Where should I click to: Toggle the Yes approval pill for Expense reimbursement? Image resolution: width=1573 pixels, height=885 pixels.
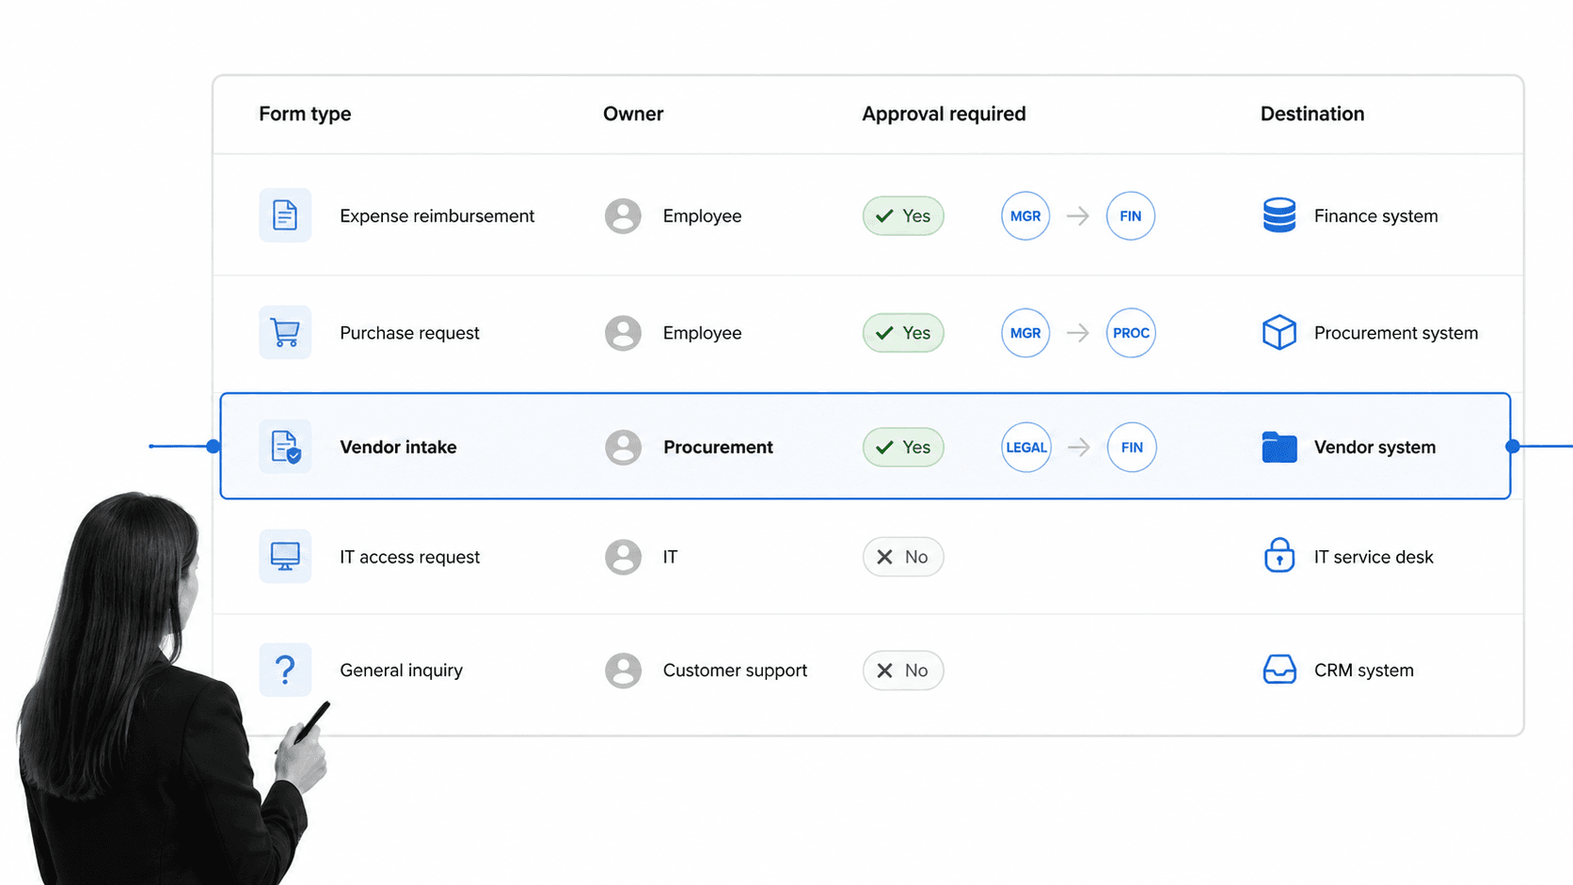pyautogui.click(x=903, y=215)
